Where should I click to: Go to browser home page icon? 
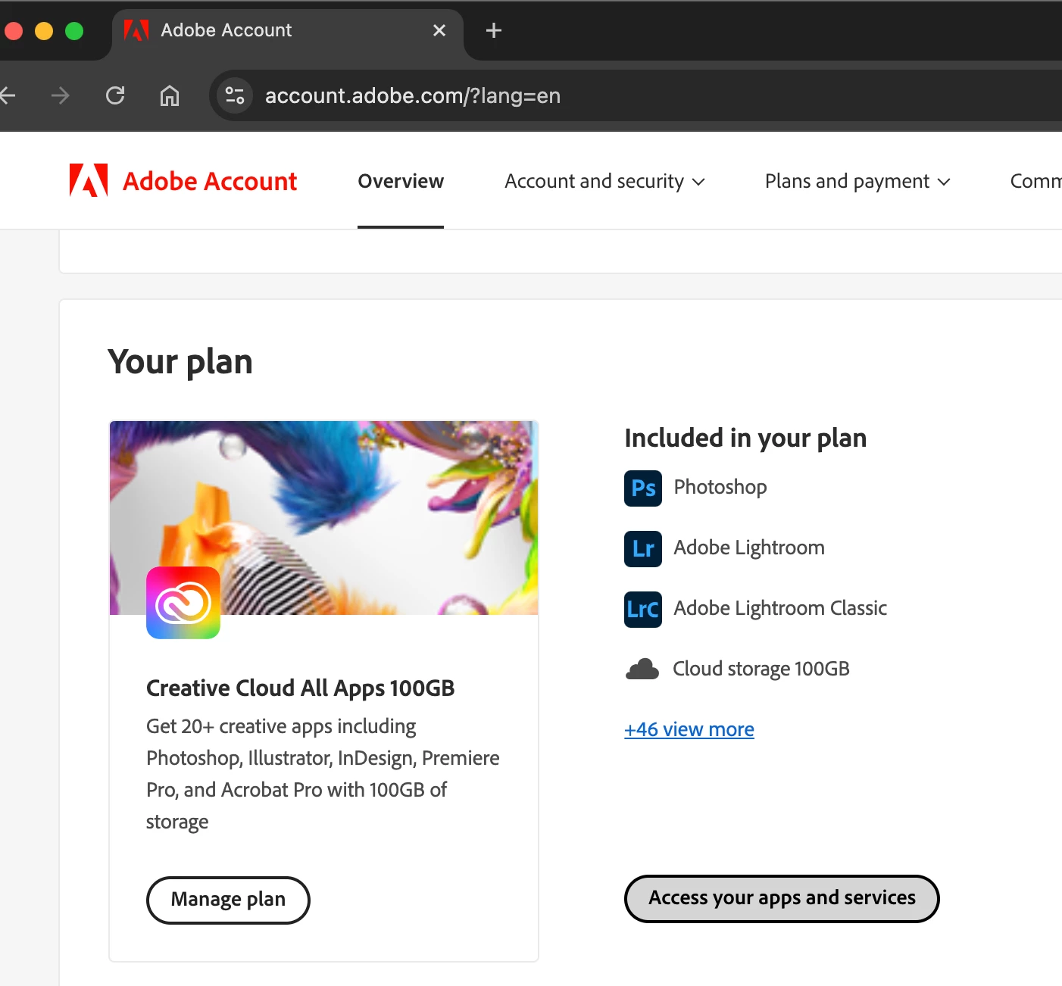pos(170,95)
